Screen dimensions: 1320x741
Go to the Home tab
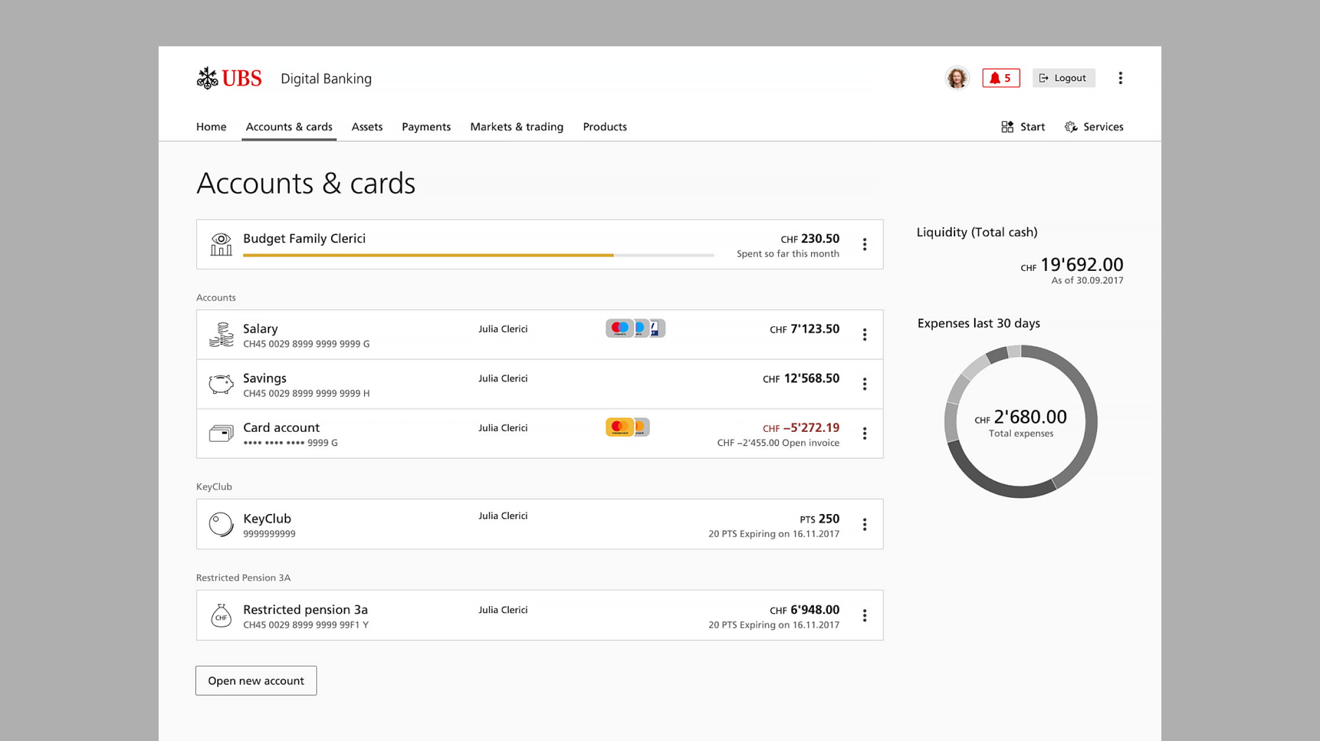(x=211, y=127)
